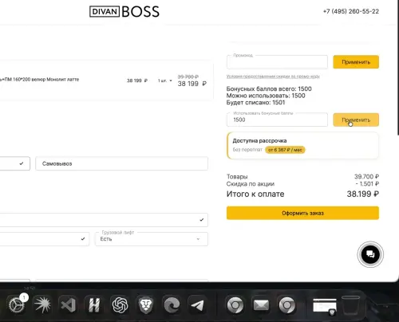
Task: Select the Самовывоз delivery field
Action: point(121,163)
